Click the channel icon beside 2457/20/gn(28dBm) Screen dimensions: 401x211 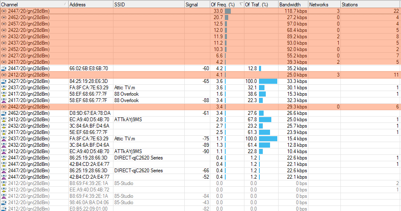tap(4, 24)
